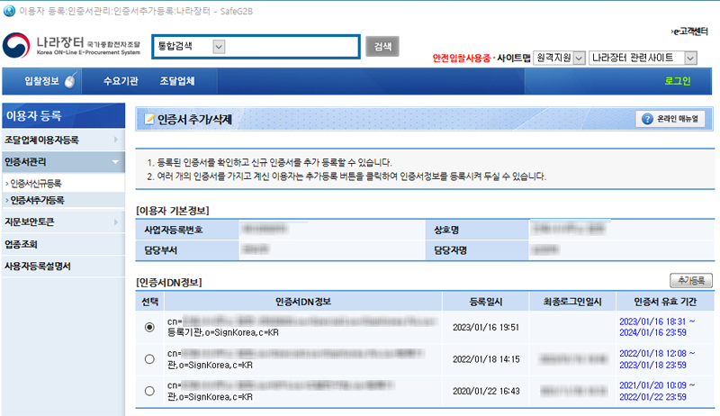This screenshot has height=416, width=720.
Task: Click the [인증서DN정보] section heading
Action: tap(169, 282)
